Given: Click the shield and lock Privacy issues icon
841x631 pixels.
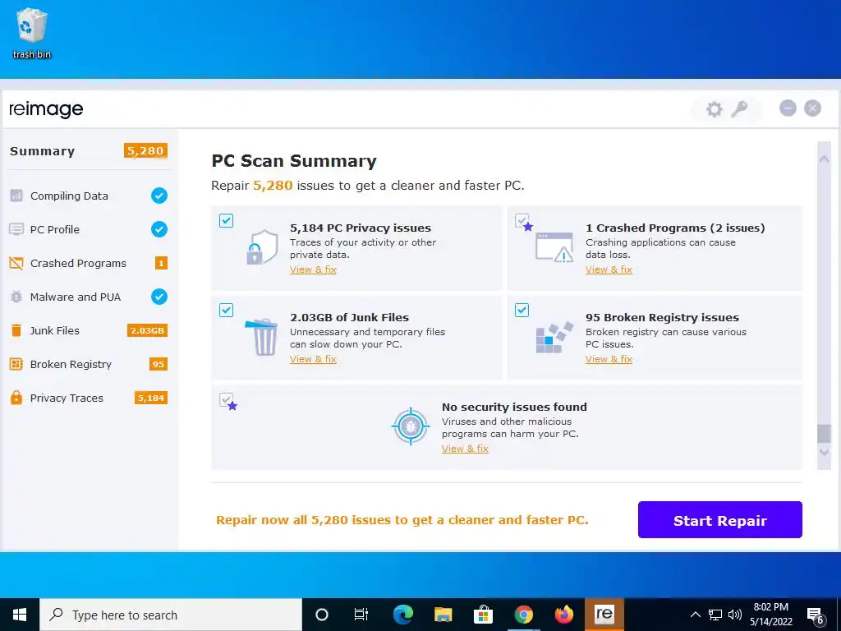Looking at the screenshot, I should (262, 246).
